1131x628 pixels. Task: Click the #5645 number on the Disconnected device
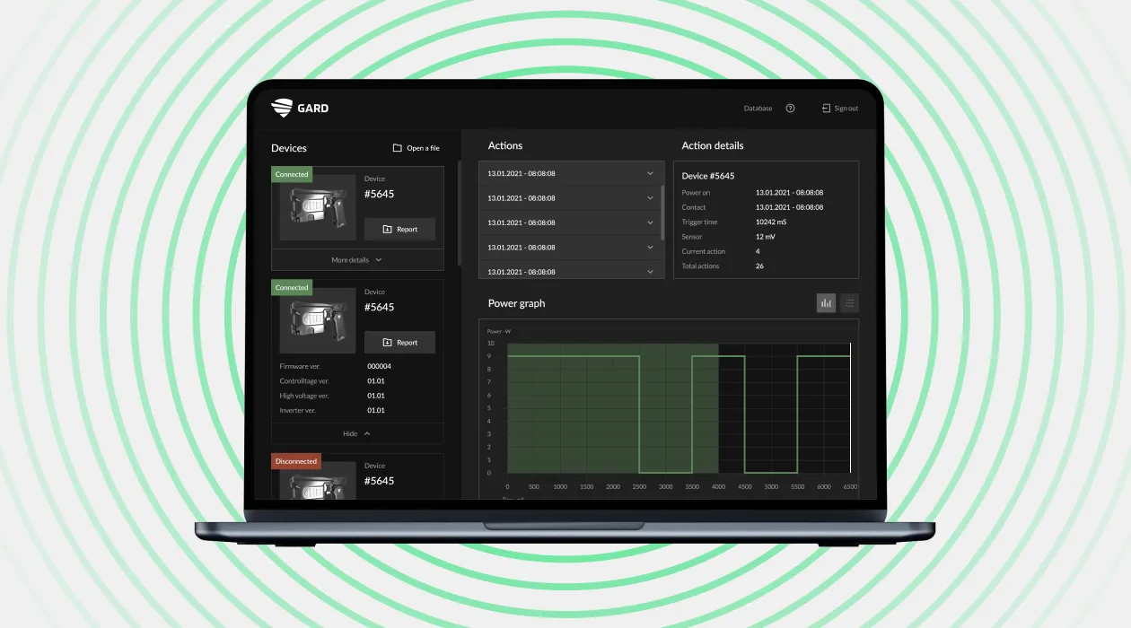[379, 481]
